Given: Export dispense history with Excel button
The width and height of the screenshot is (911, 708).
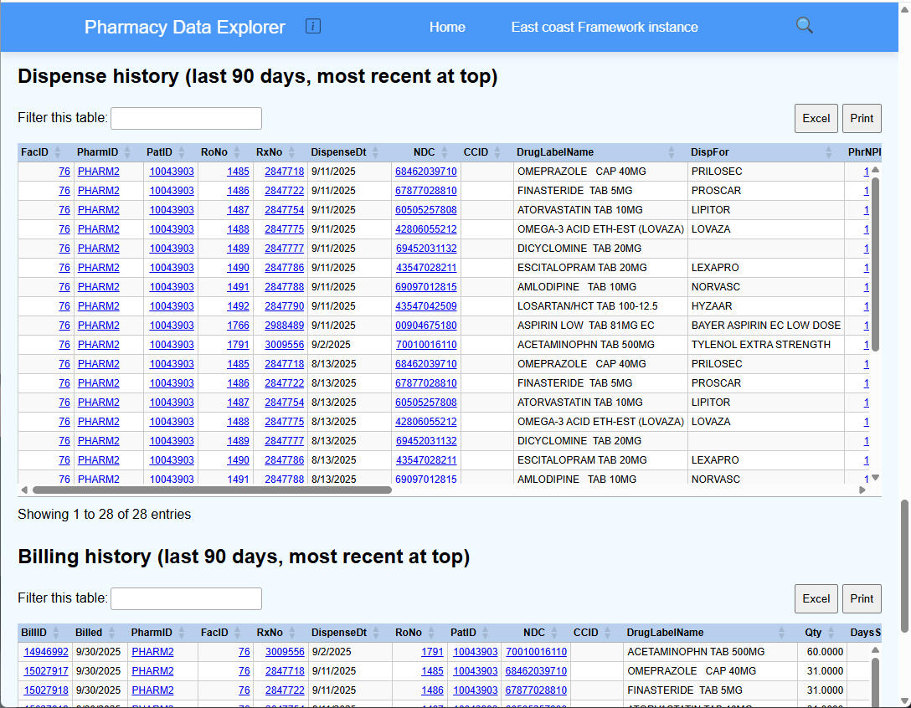Looking at the screenshot, I should 816,118.
